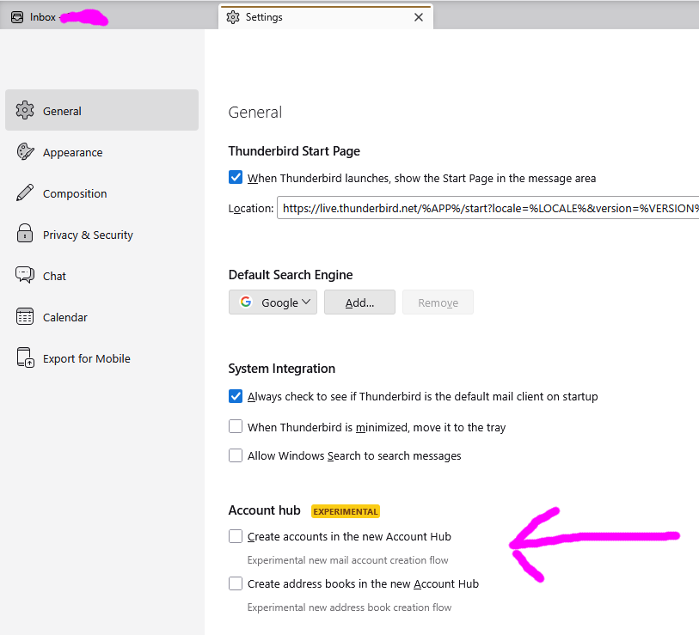Open the Privacy & Security settings section
Image resolution: width=699 pixels, height=635 pixels.
(88, 235)
